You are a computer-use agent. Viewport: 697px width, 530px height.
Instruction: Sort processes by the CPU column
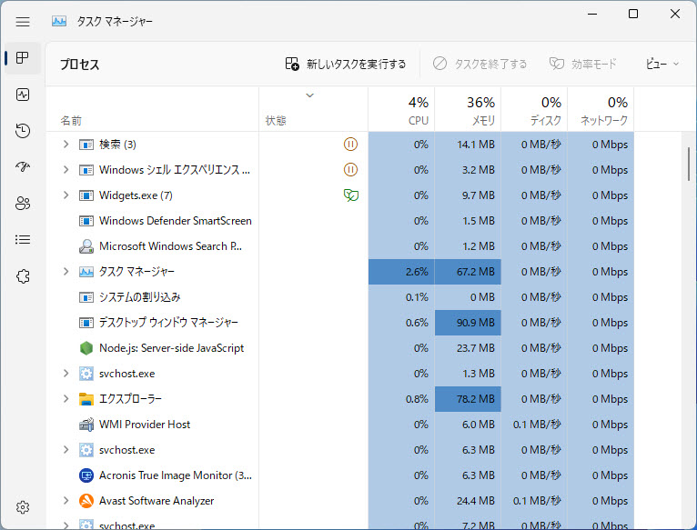[x=401, y=110]
